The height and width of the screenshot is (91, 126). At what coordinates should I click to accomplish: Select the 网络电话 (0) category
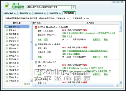click(17, 70)
